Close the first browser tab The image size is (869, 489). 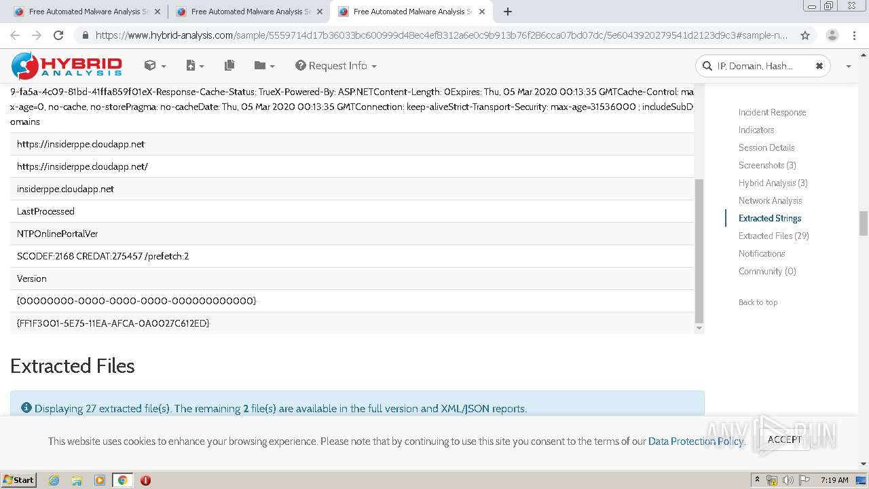158,12
